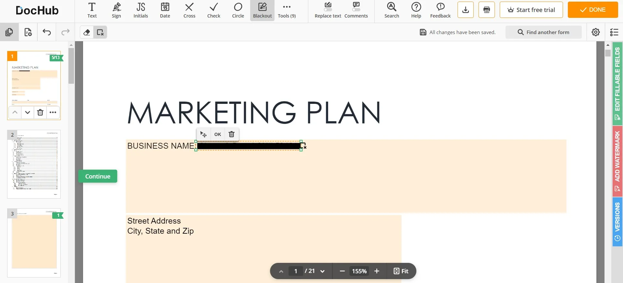Screen dimensions: 623x283
Task: Download the document
Action: click(x=466, y=10)
